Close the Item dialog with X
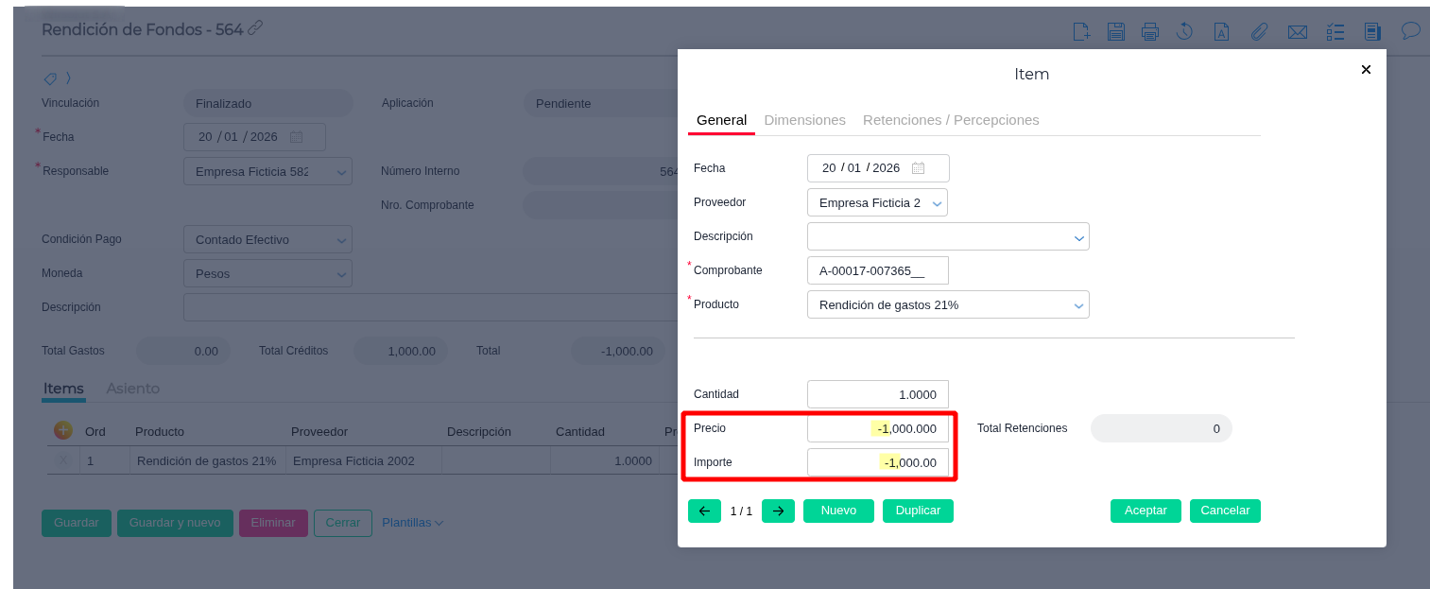The width and height of the screenshot is (1430, 589). click(x=1366, y=70)
